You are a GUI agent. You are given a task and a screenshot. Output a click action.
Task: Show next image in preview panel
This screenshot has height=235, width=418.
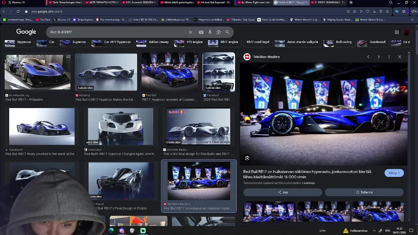378,57
